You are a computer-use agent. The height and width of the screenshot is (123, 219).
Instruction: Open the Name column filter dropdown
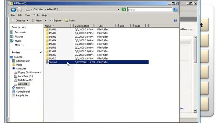72,26
